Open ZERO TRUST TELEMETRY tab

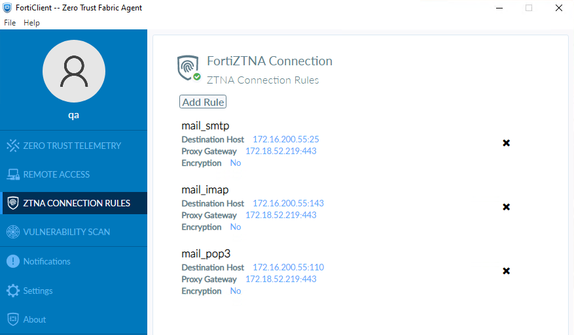72,146
